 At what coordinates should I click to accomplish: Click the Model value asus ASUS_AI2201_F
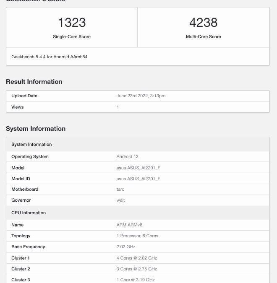tap(138, 168)
